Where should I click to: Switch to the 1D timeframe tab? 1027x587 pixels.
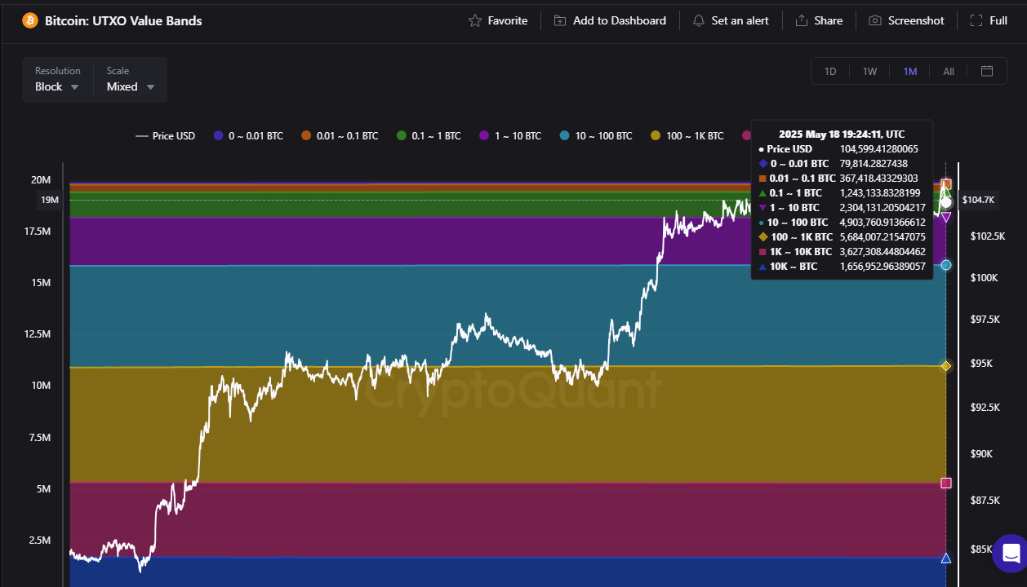coord(829,71)
